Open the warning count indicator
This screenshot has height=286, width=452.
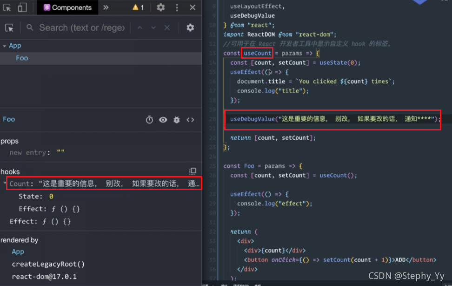[138, 7]
